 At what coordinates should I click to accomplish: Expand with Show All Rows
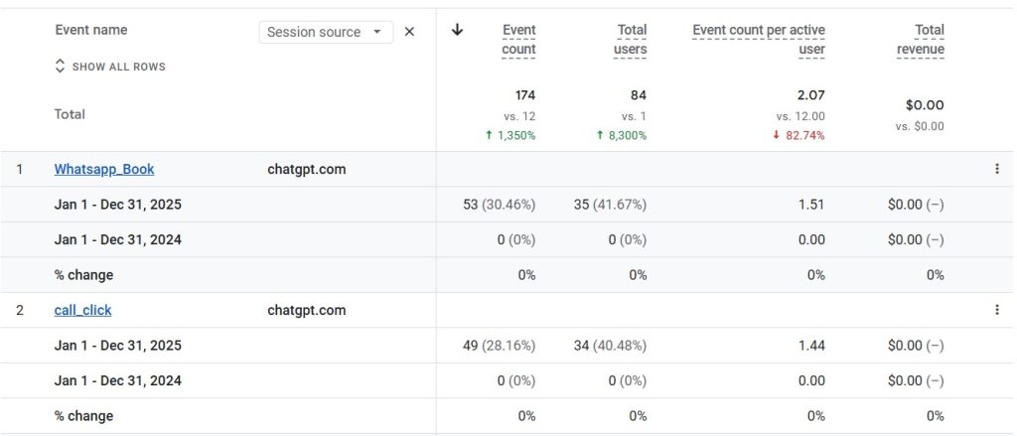tap(118, 67)
